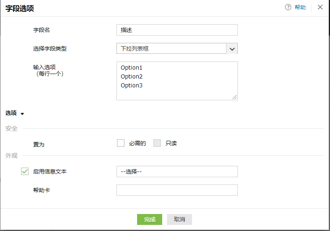Click the 帮助卡 text field
The image size is (330, 231).
coord(177,190)
